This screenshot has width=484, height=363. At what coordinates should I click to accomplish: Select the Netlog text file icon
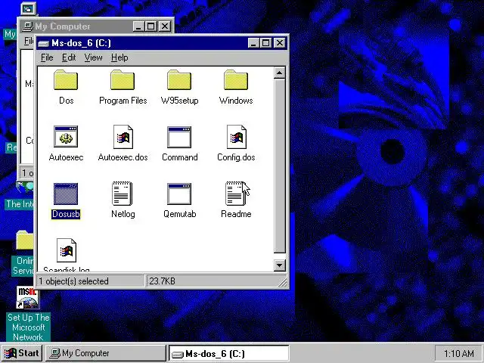click(123, 194)
